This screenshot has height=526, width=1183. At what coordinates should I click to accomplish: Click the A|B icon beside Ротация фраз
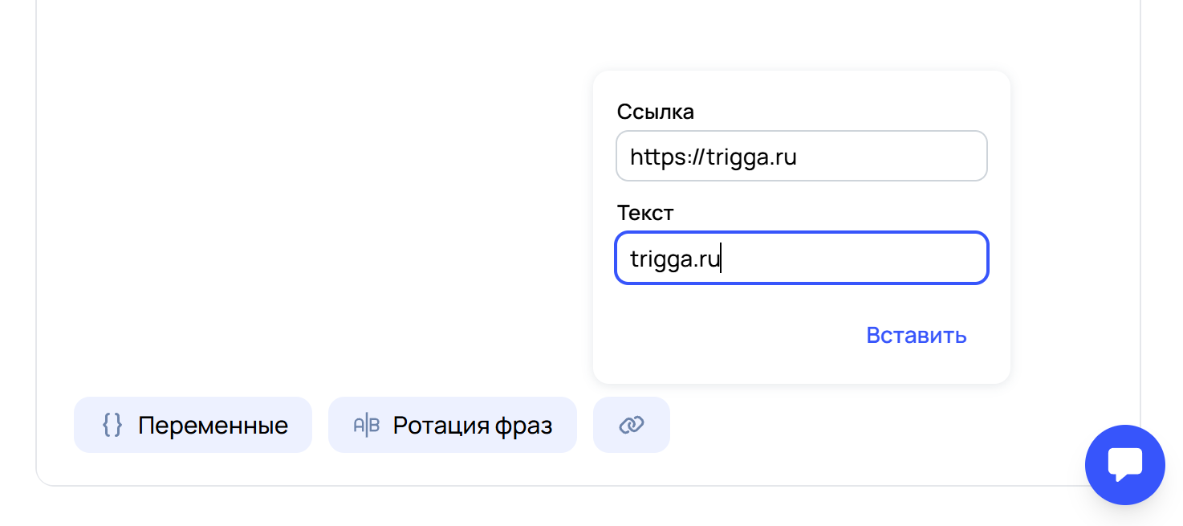[365, 425]
